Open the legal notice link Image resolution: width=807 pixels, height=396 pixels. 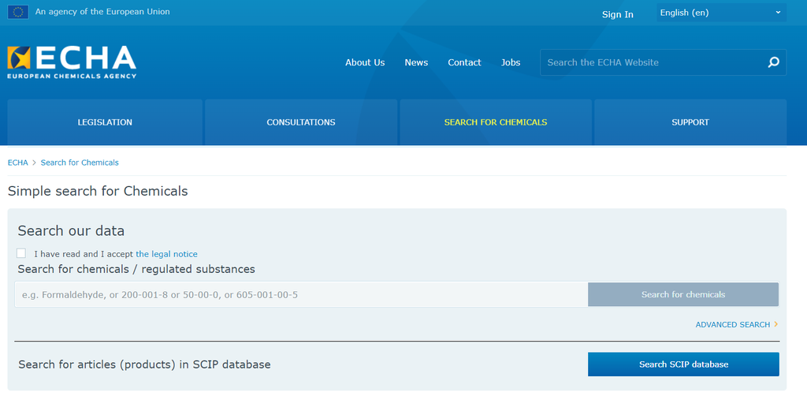tap(167, 254)
